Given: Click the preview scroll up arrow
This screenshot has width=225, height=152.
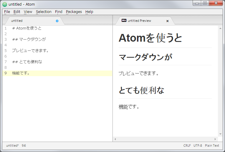Looking at the screenshot, I should 220,28.
